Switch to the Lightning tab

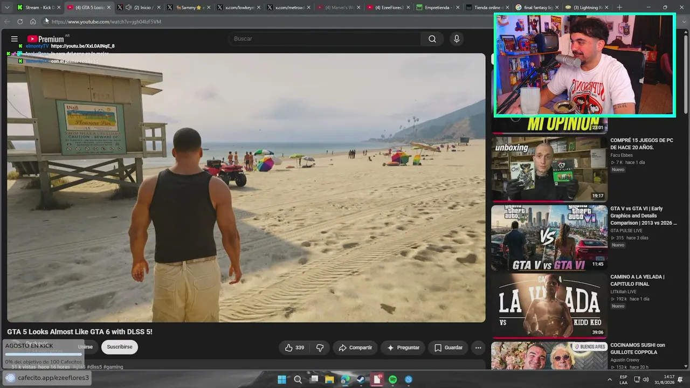click(x=588, y=8)
